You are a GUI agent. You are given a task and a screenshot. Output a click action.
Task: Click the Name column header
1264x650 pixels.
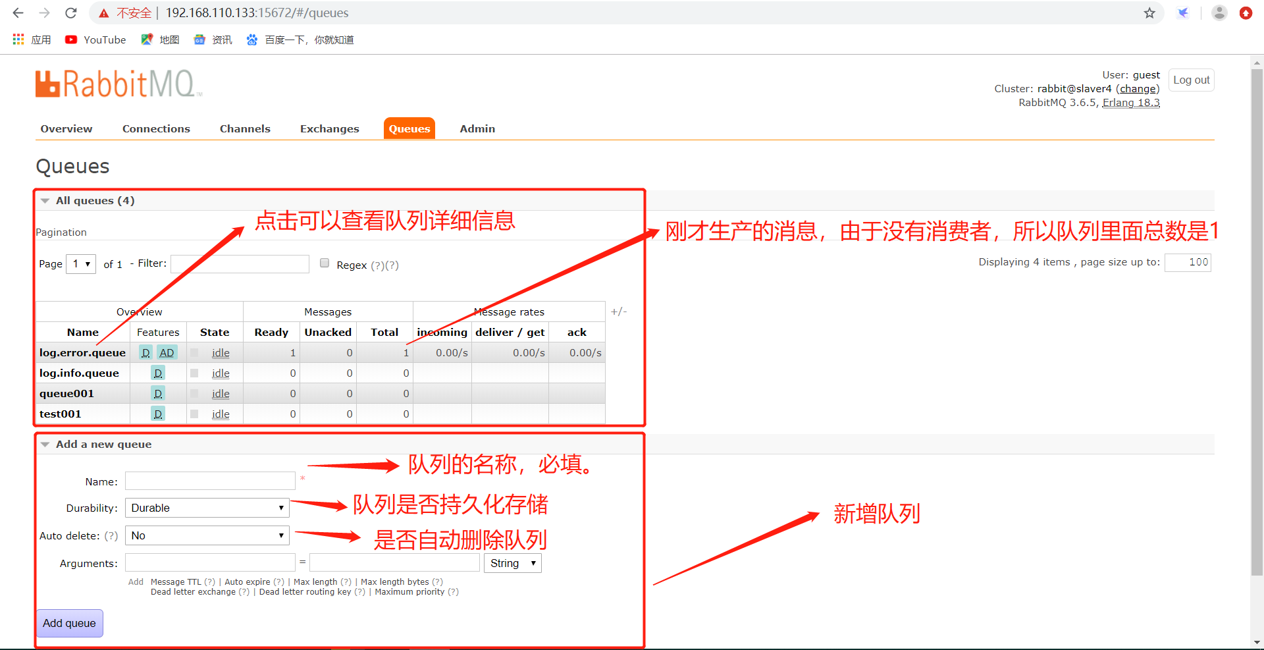83,333
